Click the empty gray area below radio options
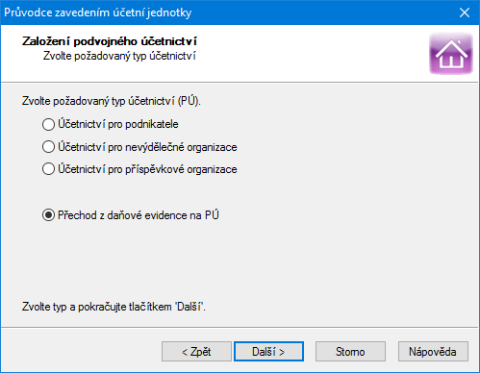 [240, 262]
